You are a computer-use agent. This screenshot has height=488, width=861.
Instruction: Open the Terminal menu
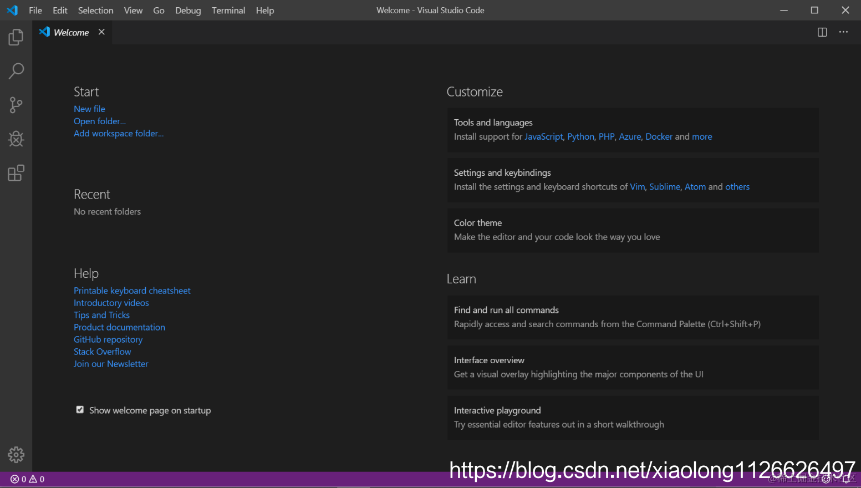228,11
